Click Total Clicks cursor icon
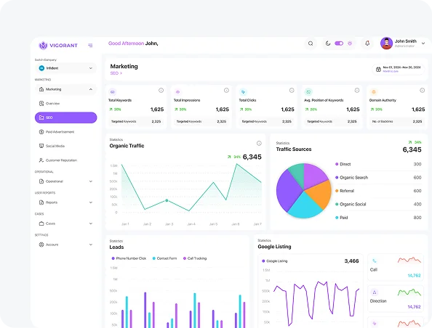432x328 pixels. click(243, 92)
